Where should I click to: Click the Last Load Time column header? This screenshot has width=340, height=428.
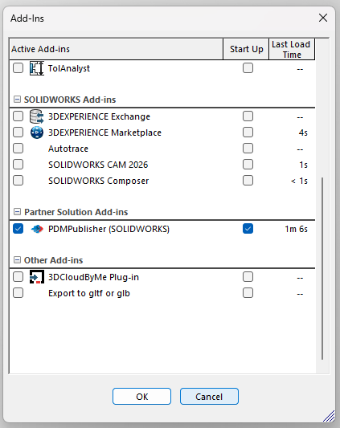pos(292,49)
